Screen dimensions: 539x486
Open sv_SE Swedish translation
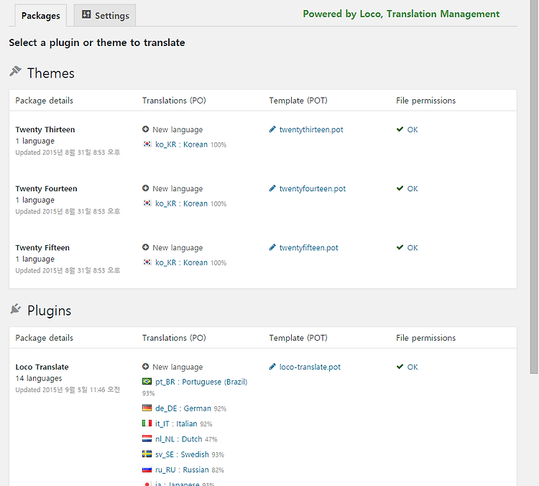182,454
